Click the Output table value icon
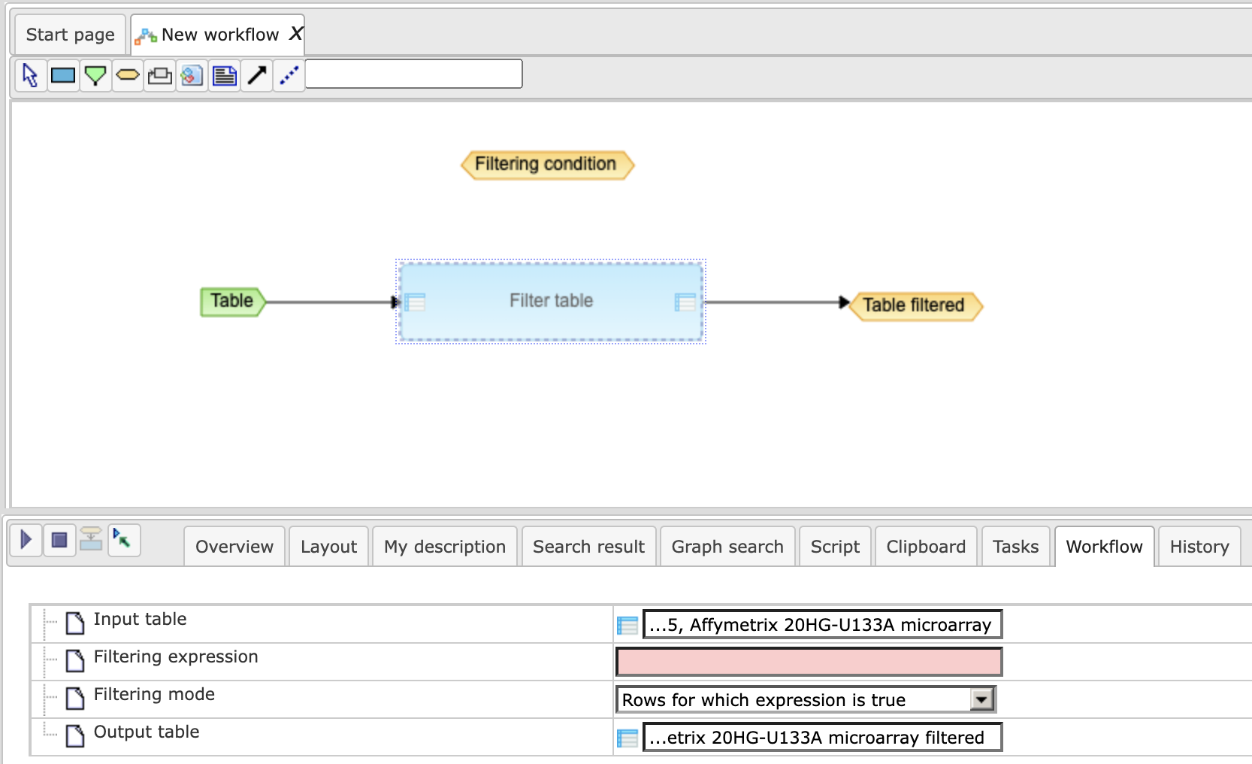The image size is (1252, 764). click(628, 738)
